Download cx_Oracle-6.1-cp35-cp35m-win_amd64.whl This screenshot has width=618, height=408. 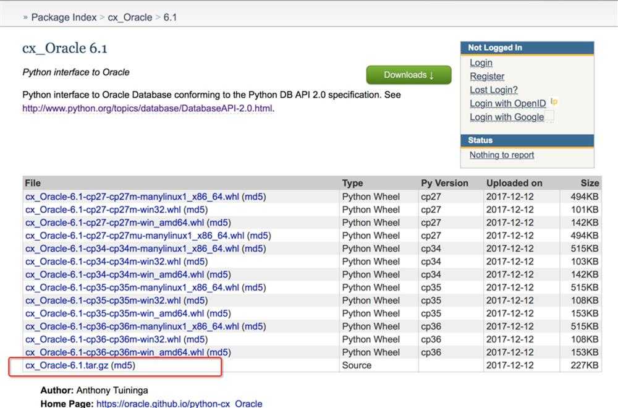coord(115,313)
